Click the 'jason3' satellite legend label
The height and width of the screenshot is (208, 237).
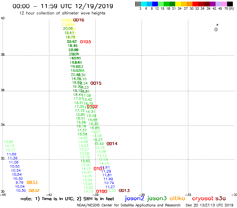pyautogui.click(x=157, y=198)
